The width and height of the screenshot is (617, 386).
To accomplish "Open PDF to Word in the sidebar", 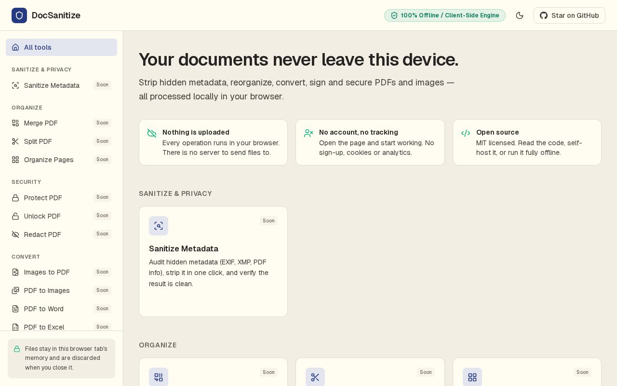I will (x=61, y=309).
